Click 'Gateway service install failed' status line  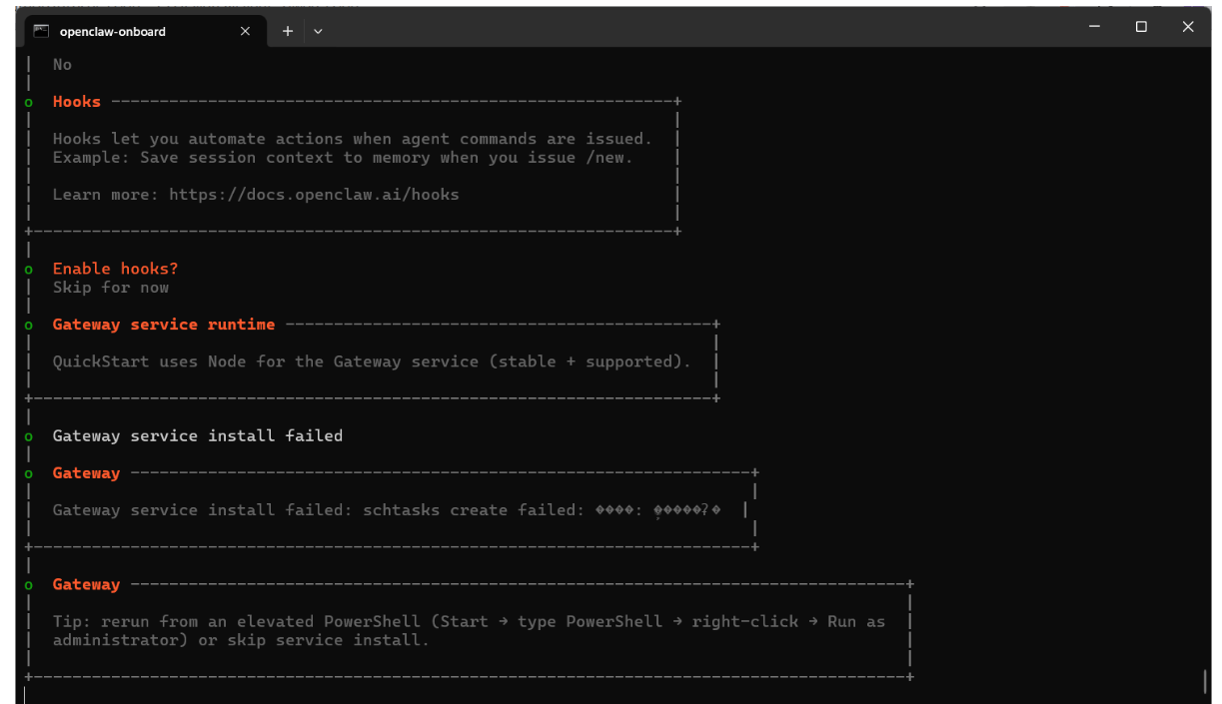click(198, 435)
